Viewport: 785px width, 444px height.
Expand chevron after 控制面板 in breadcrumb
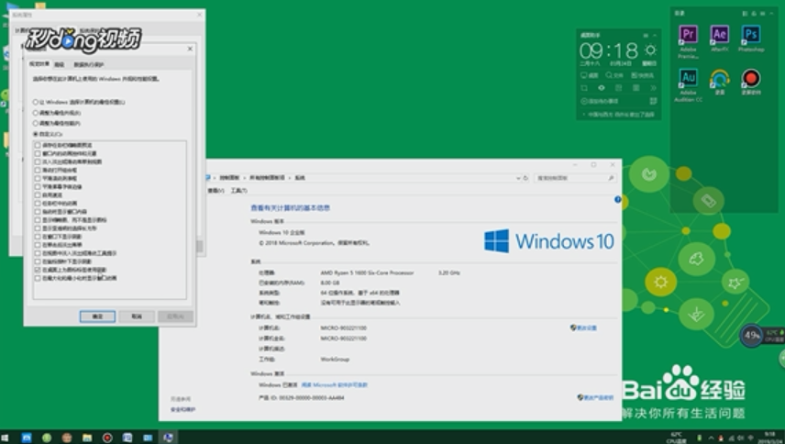click(x=245, y=178)
